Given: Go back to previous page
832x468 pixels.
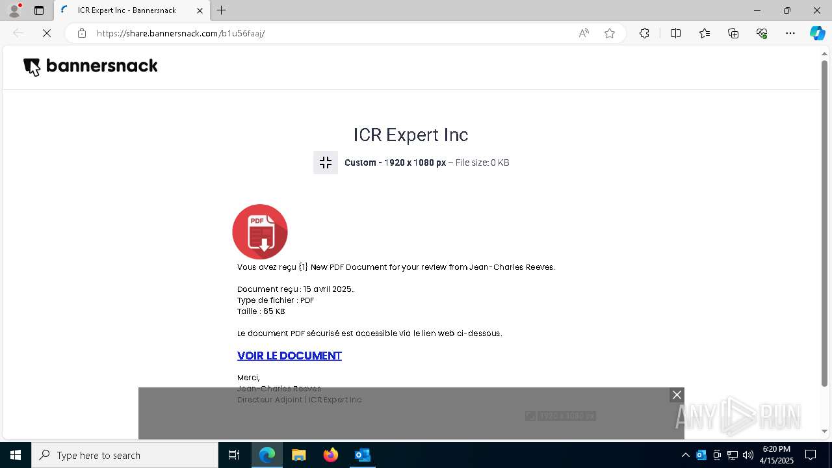Looking at the screenshot, I should click(x=18, y=33).
